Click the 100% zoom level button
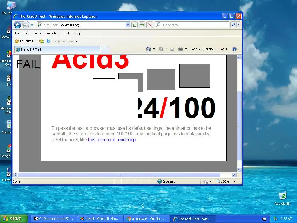 [x=223, y=181]
